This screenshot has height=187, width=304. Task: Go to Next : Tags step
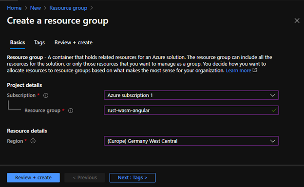(133, 178)
